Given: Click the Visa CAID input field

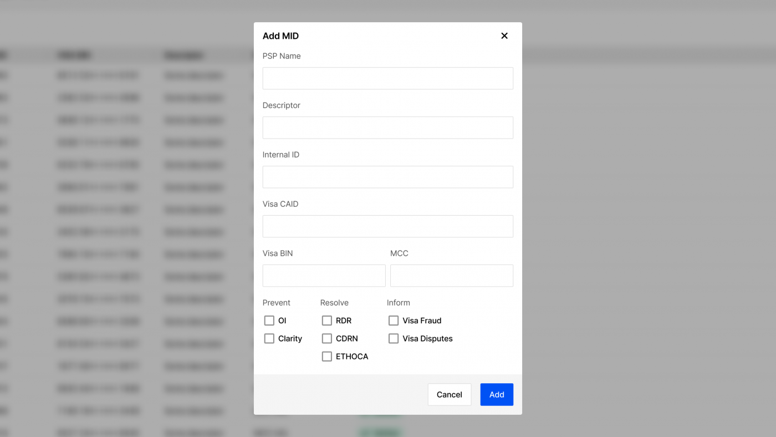Looking at the screenshot, I should point(387,226).
